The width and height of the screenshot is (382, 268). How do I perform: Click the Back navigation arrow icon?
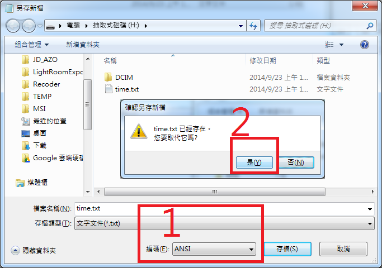13,26
